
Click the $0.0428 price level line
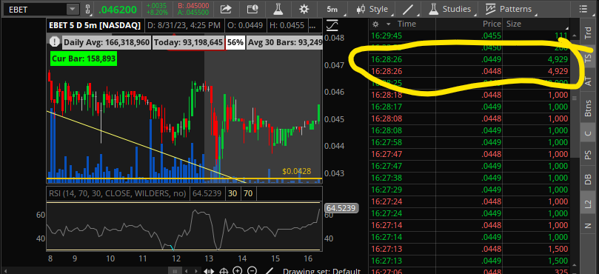(x=184, y=178)
